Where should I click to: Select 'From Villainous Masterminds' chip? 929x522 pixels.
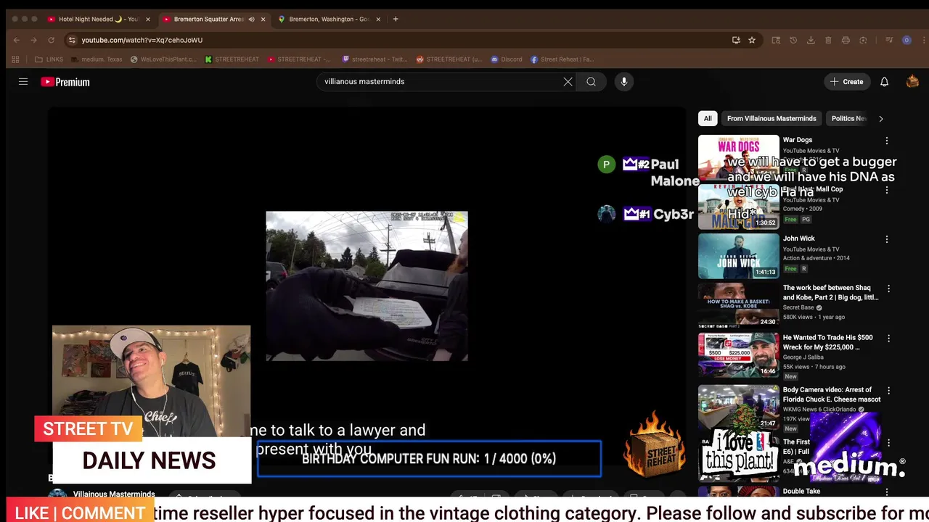(772, 118)
